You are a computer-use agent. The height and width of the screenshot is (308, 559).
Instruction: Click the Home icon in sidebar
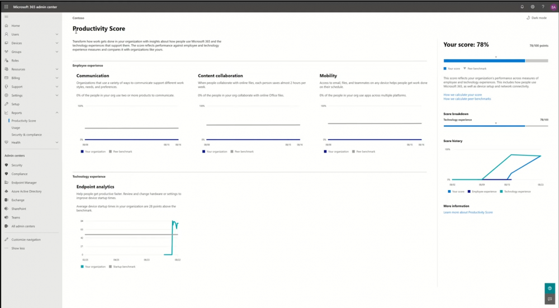(x=6, y=26)
